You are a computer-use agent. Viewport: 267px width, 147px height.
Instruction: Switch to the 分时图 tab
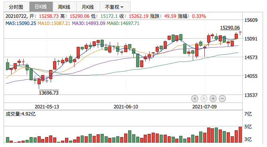16,7
